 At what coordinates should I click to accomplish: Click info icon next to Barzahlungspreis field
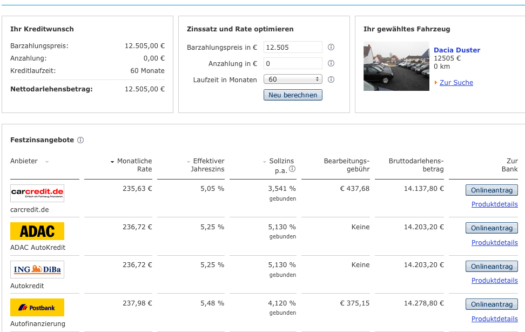click(331, 47)
